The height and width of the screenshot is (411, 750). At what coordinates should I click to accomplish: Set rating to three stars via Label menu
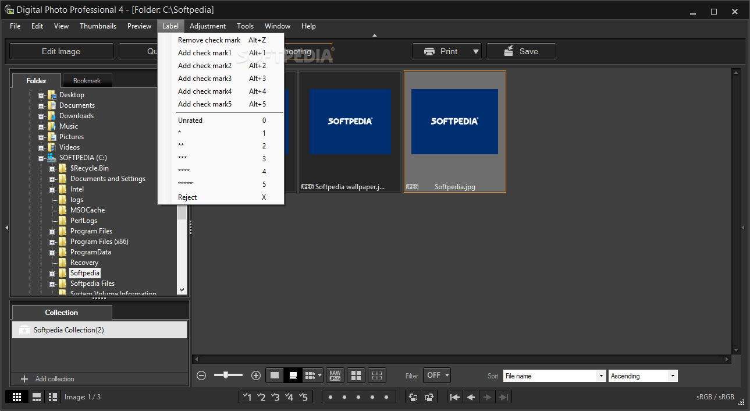pyautogui.click(x=182, y=158)
